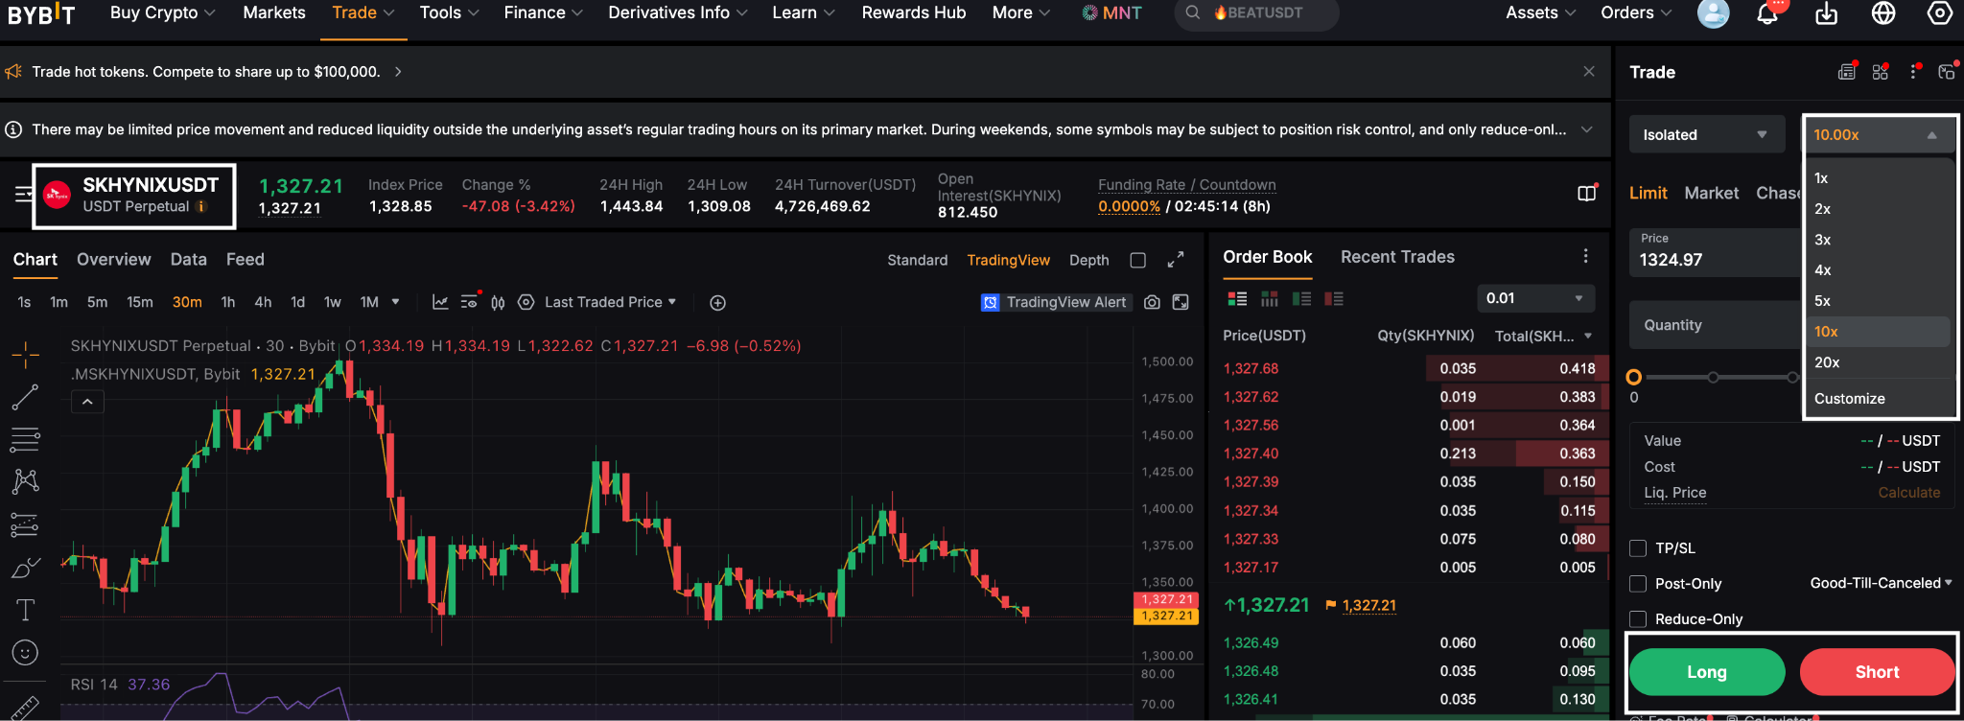1964x721 pixels.
Task: Toggle the TP/SL checkbox
Action: [1638, 548]
